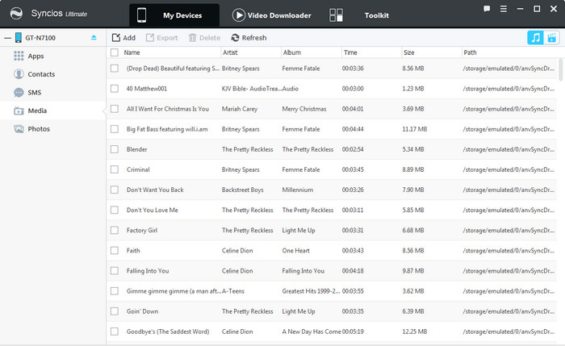The image size is (565, 346).
Task: Click artist 'Mariah Carey'
Action: (240, 109)
